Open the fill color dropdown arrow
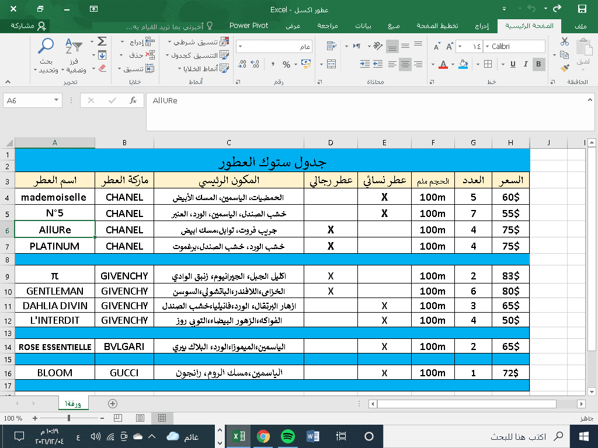 pyautogui.click(x=453, y=64)
